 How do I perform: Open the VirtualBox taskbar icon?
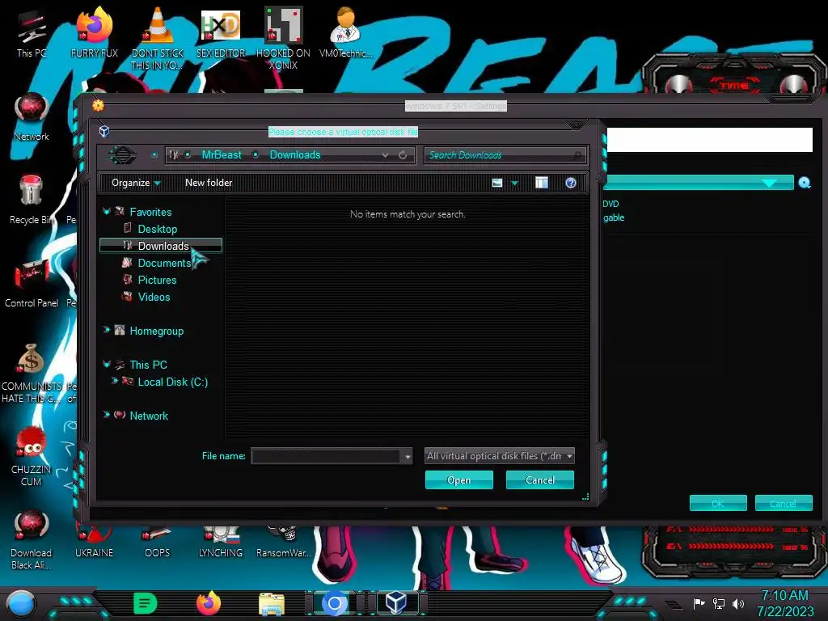coord(396,602)
